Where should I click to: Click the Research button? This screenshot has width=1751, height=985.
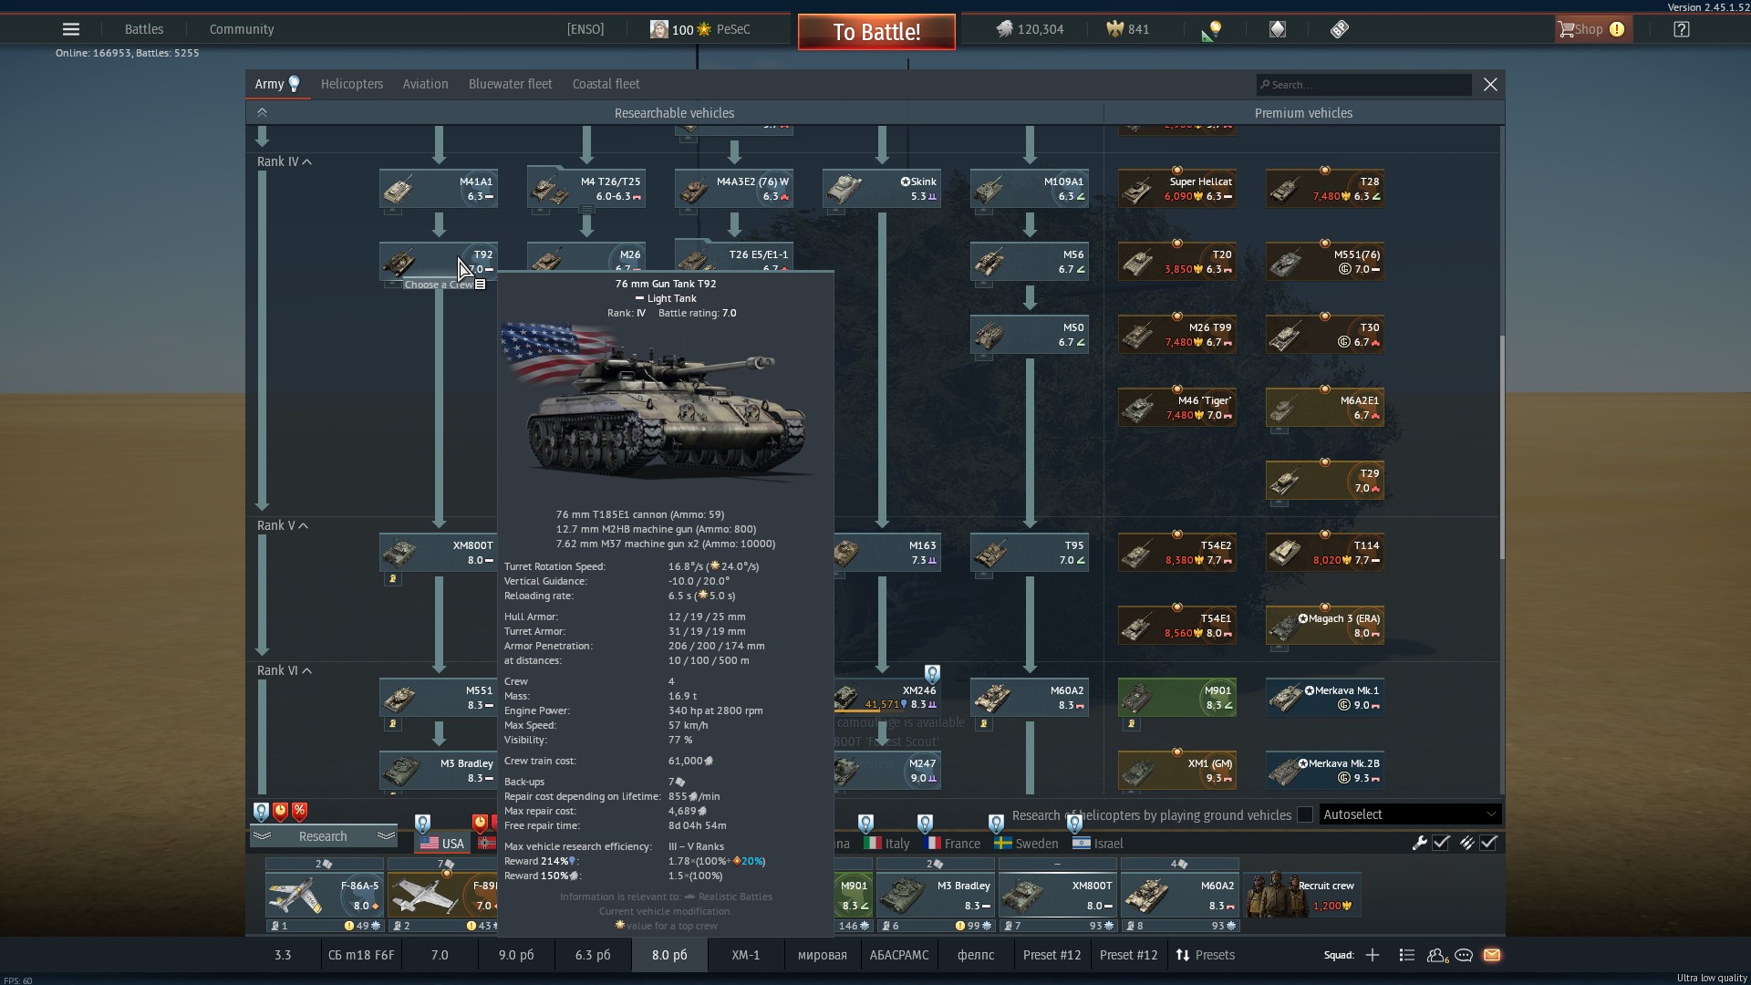(x=324, y=836)
